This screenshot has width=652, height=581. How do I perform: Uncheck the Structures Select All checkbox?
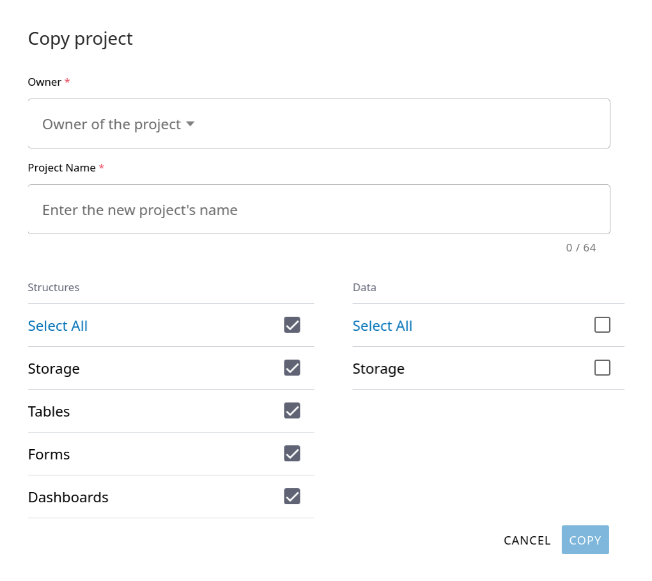[292, 325]
